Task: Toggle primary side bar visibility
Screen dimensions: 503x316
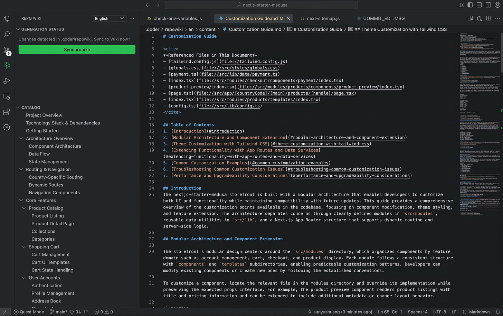Action: pyautogui.click(x=470, y=5)
